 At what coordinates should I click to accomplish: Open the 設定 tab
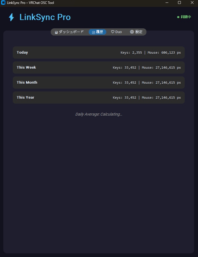pyautogui.click(x=135, y=32)
